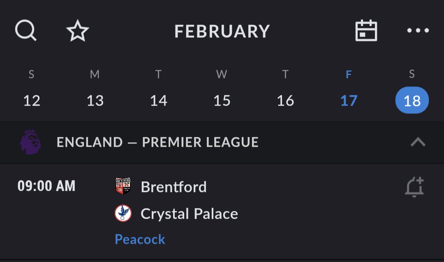444x262 pixels.
Task: Select Monday the 13th
Action: tap(95, 100)
